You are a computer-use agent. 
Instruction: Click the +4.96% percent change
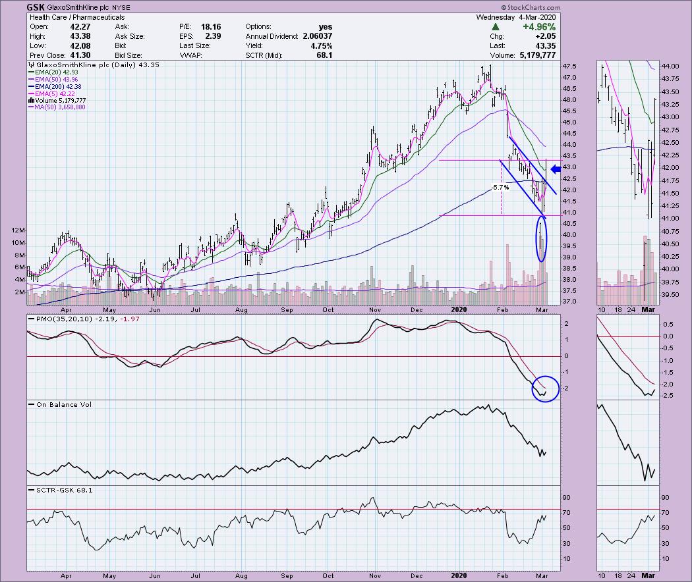[x=539, y=27]
